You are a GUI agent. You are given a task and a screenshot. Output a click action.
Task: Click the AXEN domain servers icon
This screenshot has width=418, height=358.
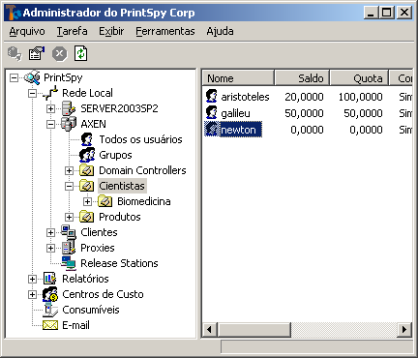[69, 124]
